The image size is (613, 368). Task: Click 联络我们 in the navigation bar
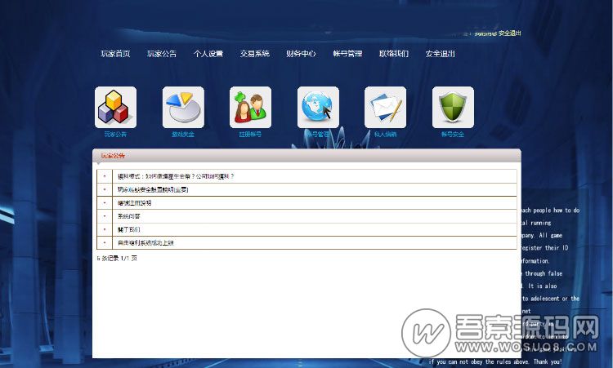[x=394, y=54]
